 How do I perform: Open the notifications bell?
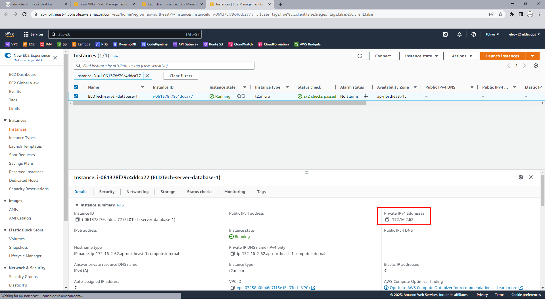pyautogui.click(x=460, y=34)
